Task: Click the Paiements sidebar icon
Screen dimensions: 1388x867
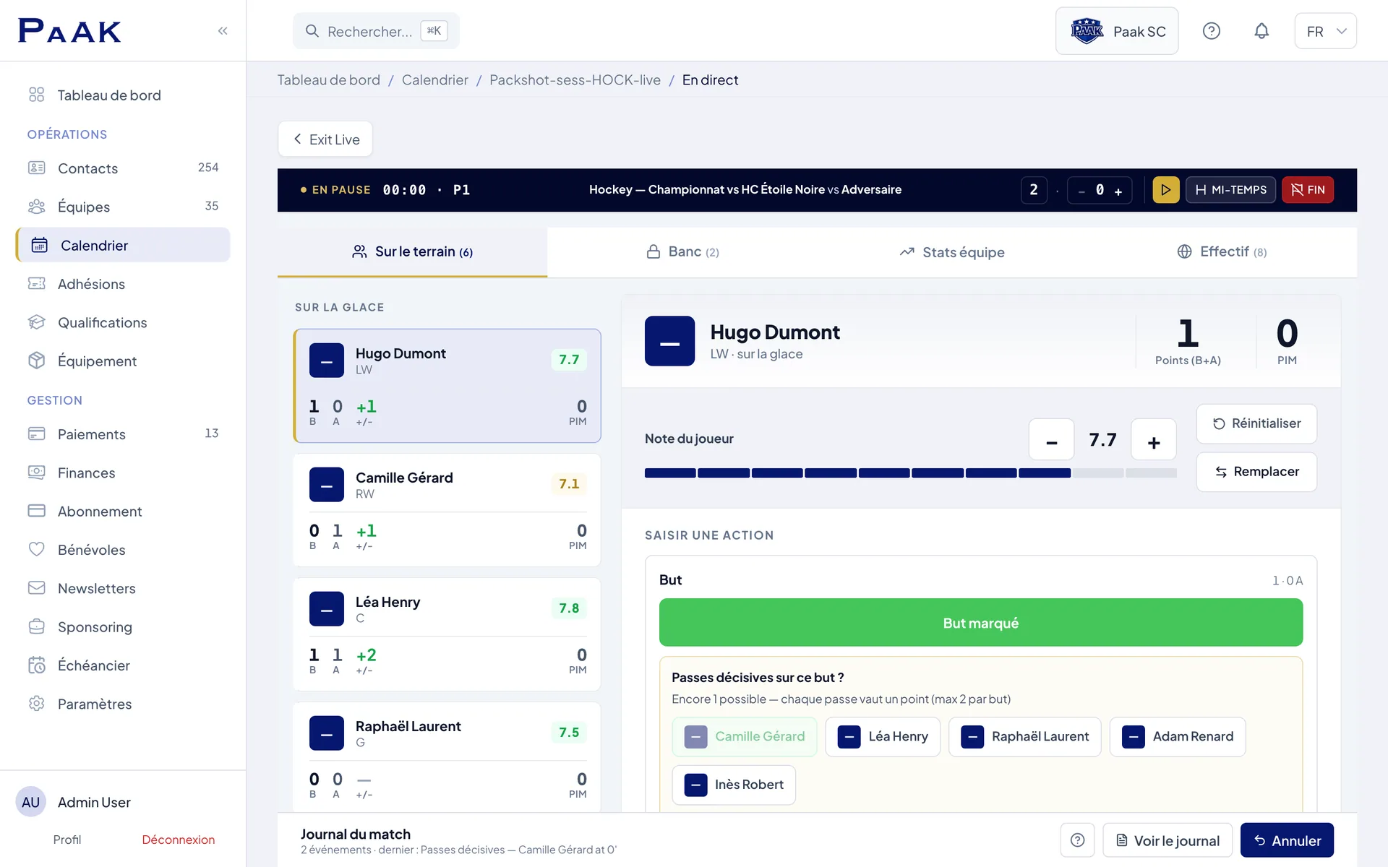Action: [37, 433]
